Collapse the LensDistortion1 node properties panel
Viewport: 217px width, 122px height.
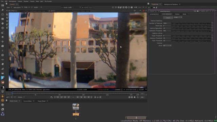[149, 11]
